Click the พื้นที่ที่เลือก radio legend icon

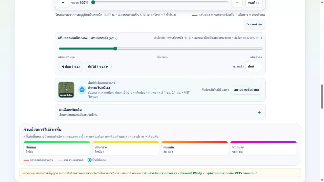click(89, 160)
